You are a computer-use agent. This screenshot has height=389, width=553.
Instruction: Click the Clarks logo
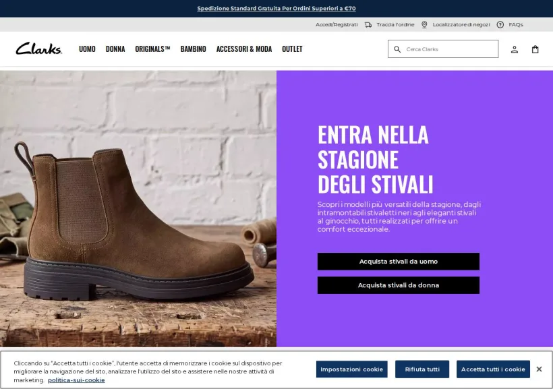(39, 49)
